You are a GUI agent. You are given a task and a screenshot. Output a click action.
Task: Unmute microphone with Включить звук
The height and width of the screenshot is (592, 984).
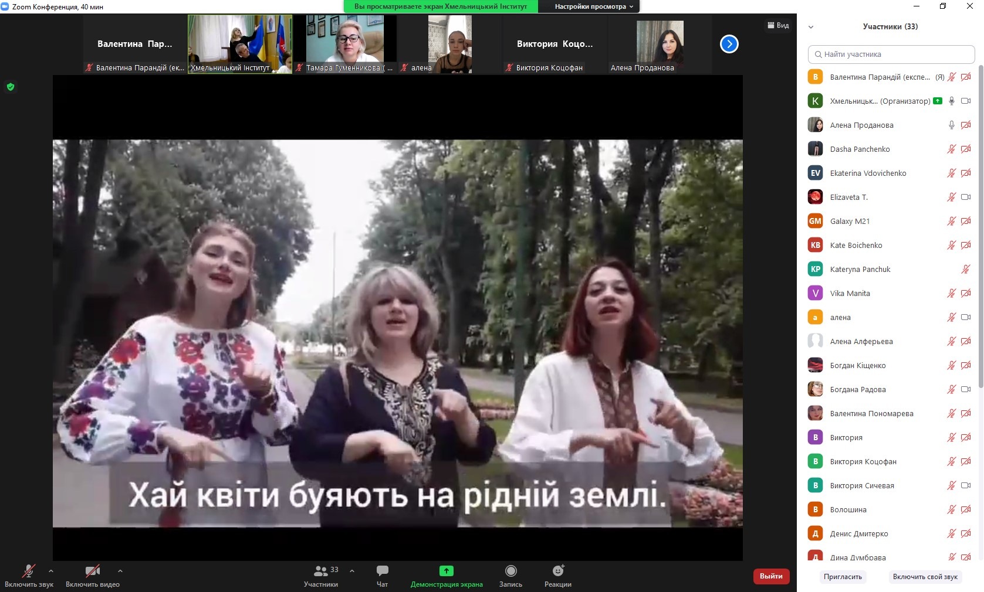(28, 571)
